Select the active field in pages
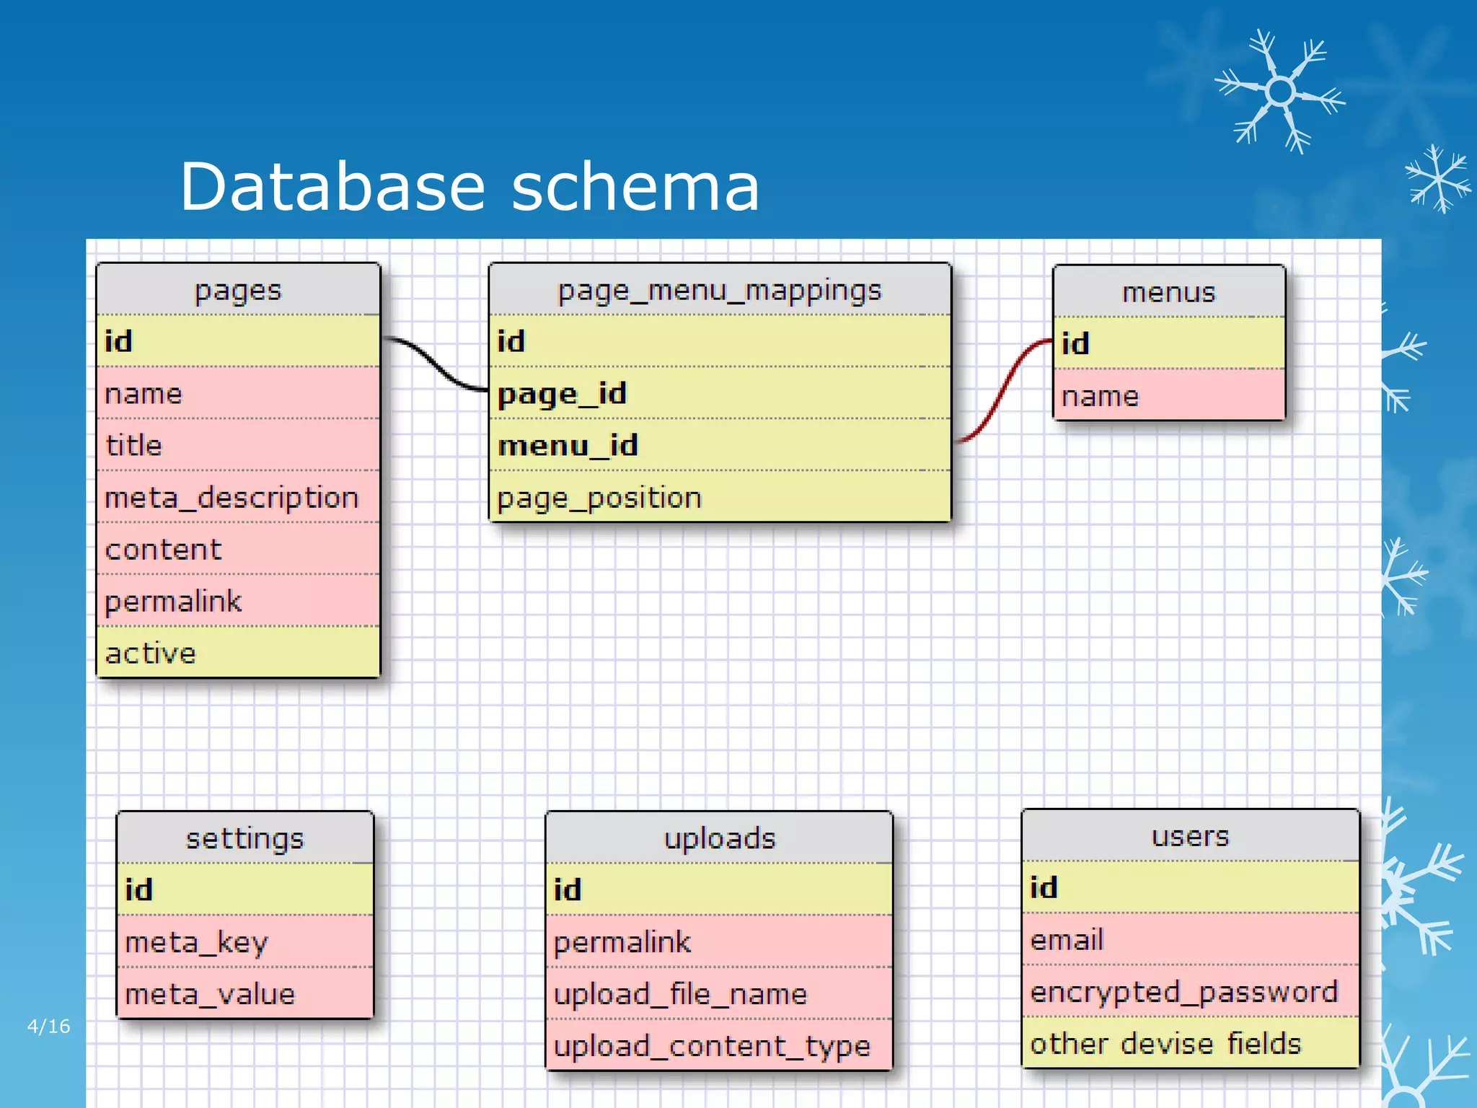This screenshot has height=1108, width=1477. click(x=151, y=653)
